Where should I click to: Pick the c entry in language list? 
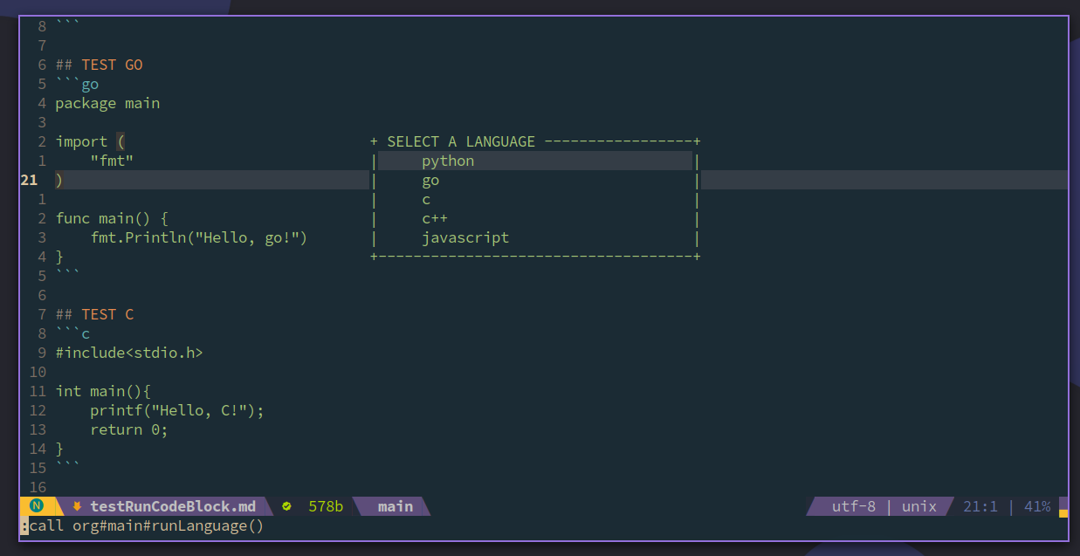(x=426, y=200)
